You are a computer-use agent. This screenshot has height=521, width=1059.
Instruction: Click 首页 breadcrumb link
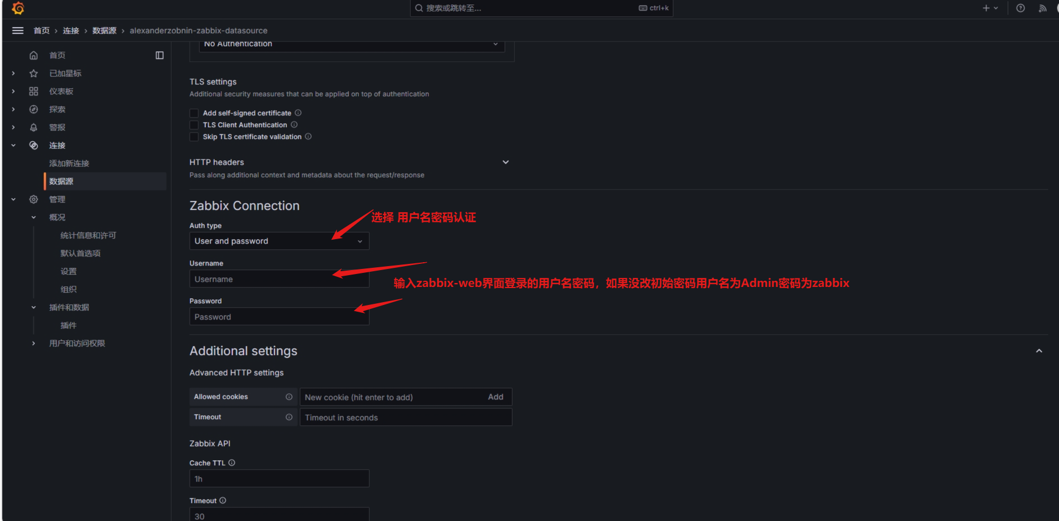coord(42,30)
